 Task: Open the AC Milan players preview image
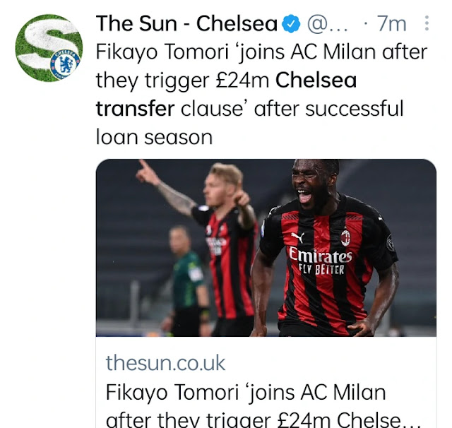click(x=266, y=247)
